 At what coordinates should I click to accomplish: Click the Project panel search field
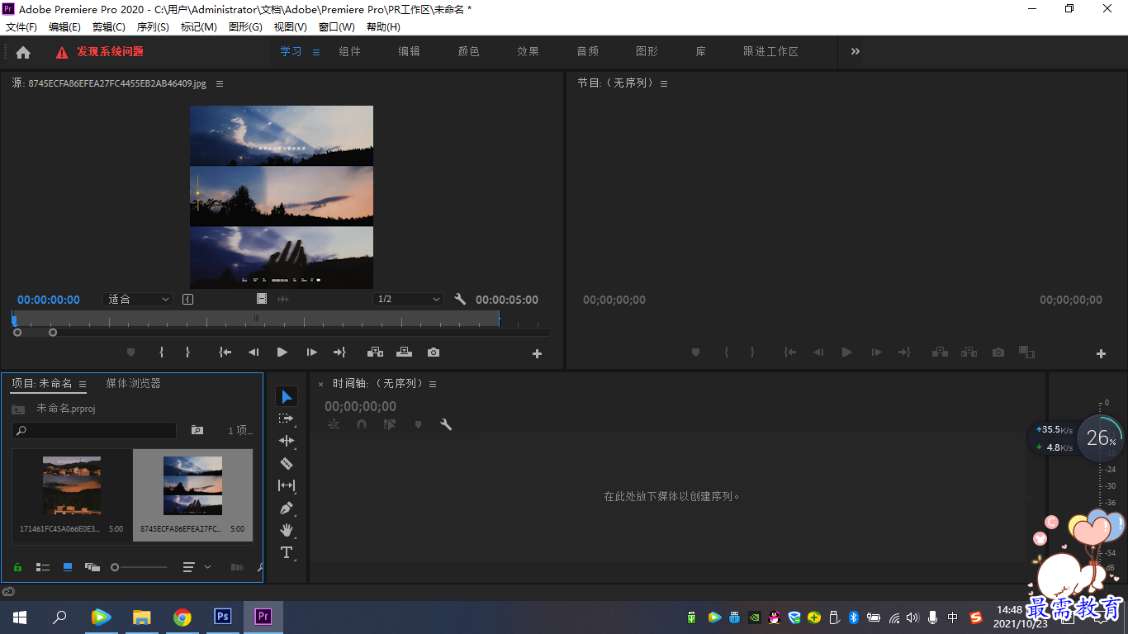point(94,430)
